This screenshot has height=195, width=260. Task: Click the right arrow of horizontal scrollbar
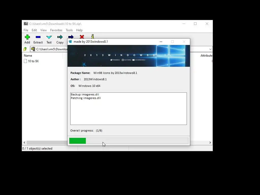pos(210,142)
